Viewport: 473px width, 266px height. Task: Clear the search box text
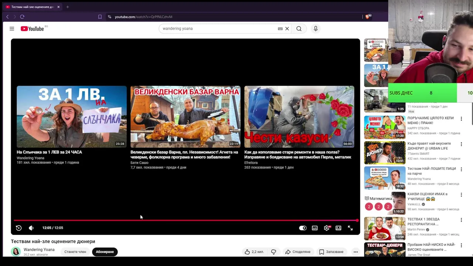pyautogui.click(x=287, y=28)
